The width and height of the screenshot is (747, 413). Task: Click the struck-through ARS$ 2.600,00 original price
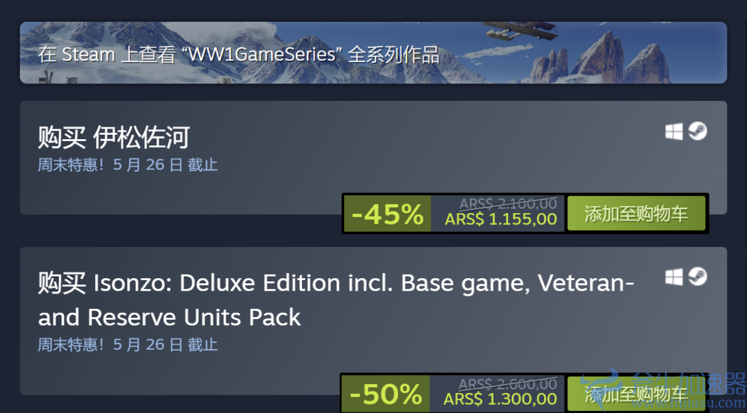(508, 384)
